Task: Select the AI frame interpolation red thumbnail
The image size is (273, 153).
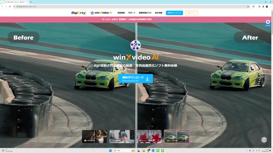Action: (x=149, y=137)
